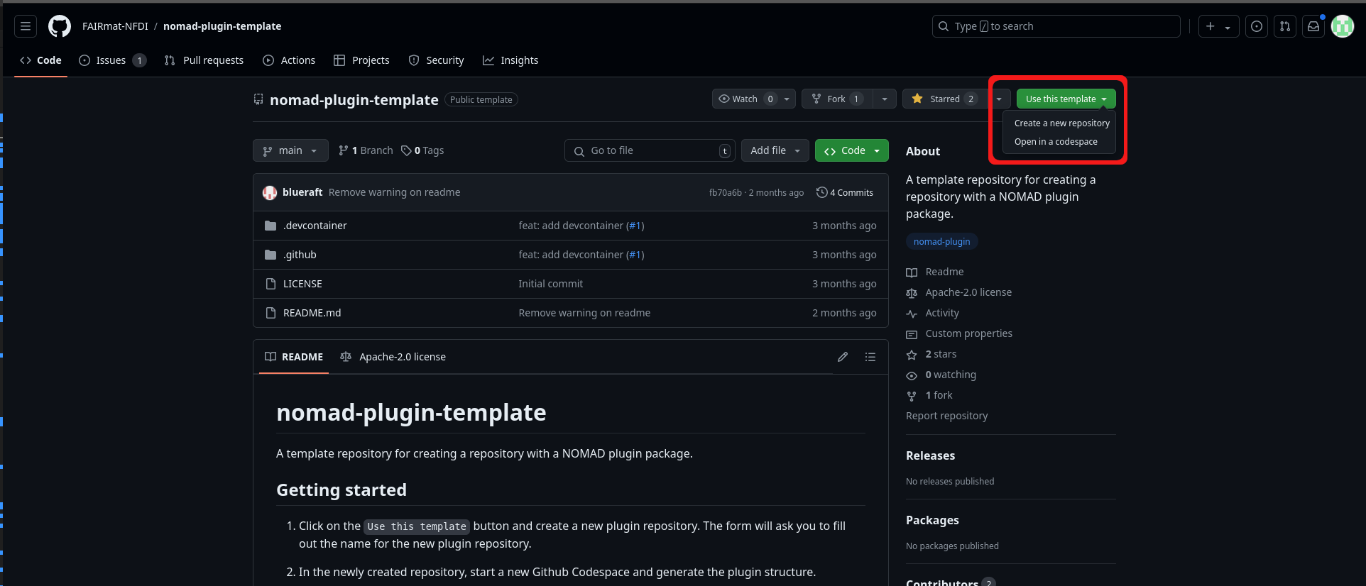Fork this repository

(x=837, y=99)
